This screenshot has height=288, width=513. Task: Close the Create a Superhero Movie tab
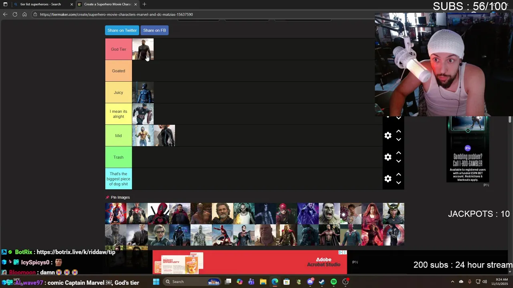135,4
